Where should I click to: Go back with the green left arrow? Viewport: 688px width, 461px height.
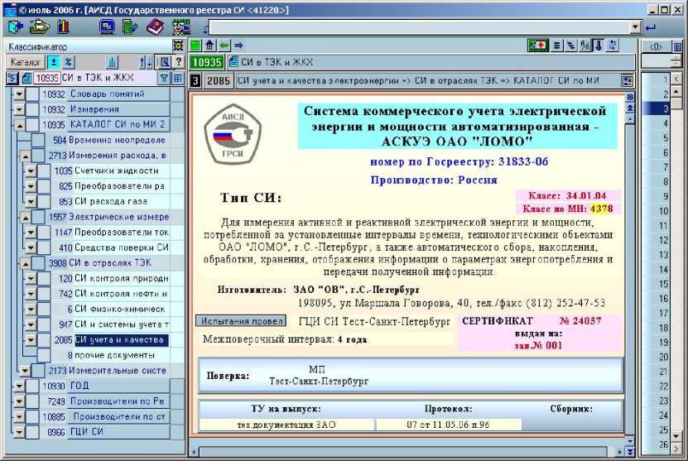pos(224,45)
